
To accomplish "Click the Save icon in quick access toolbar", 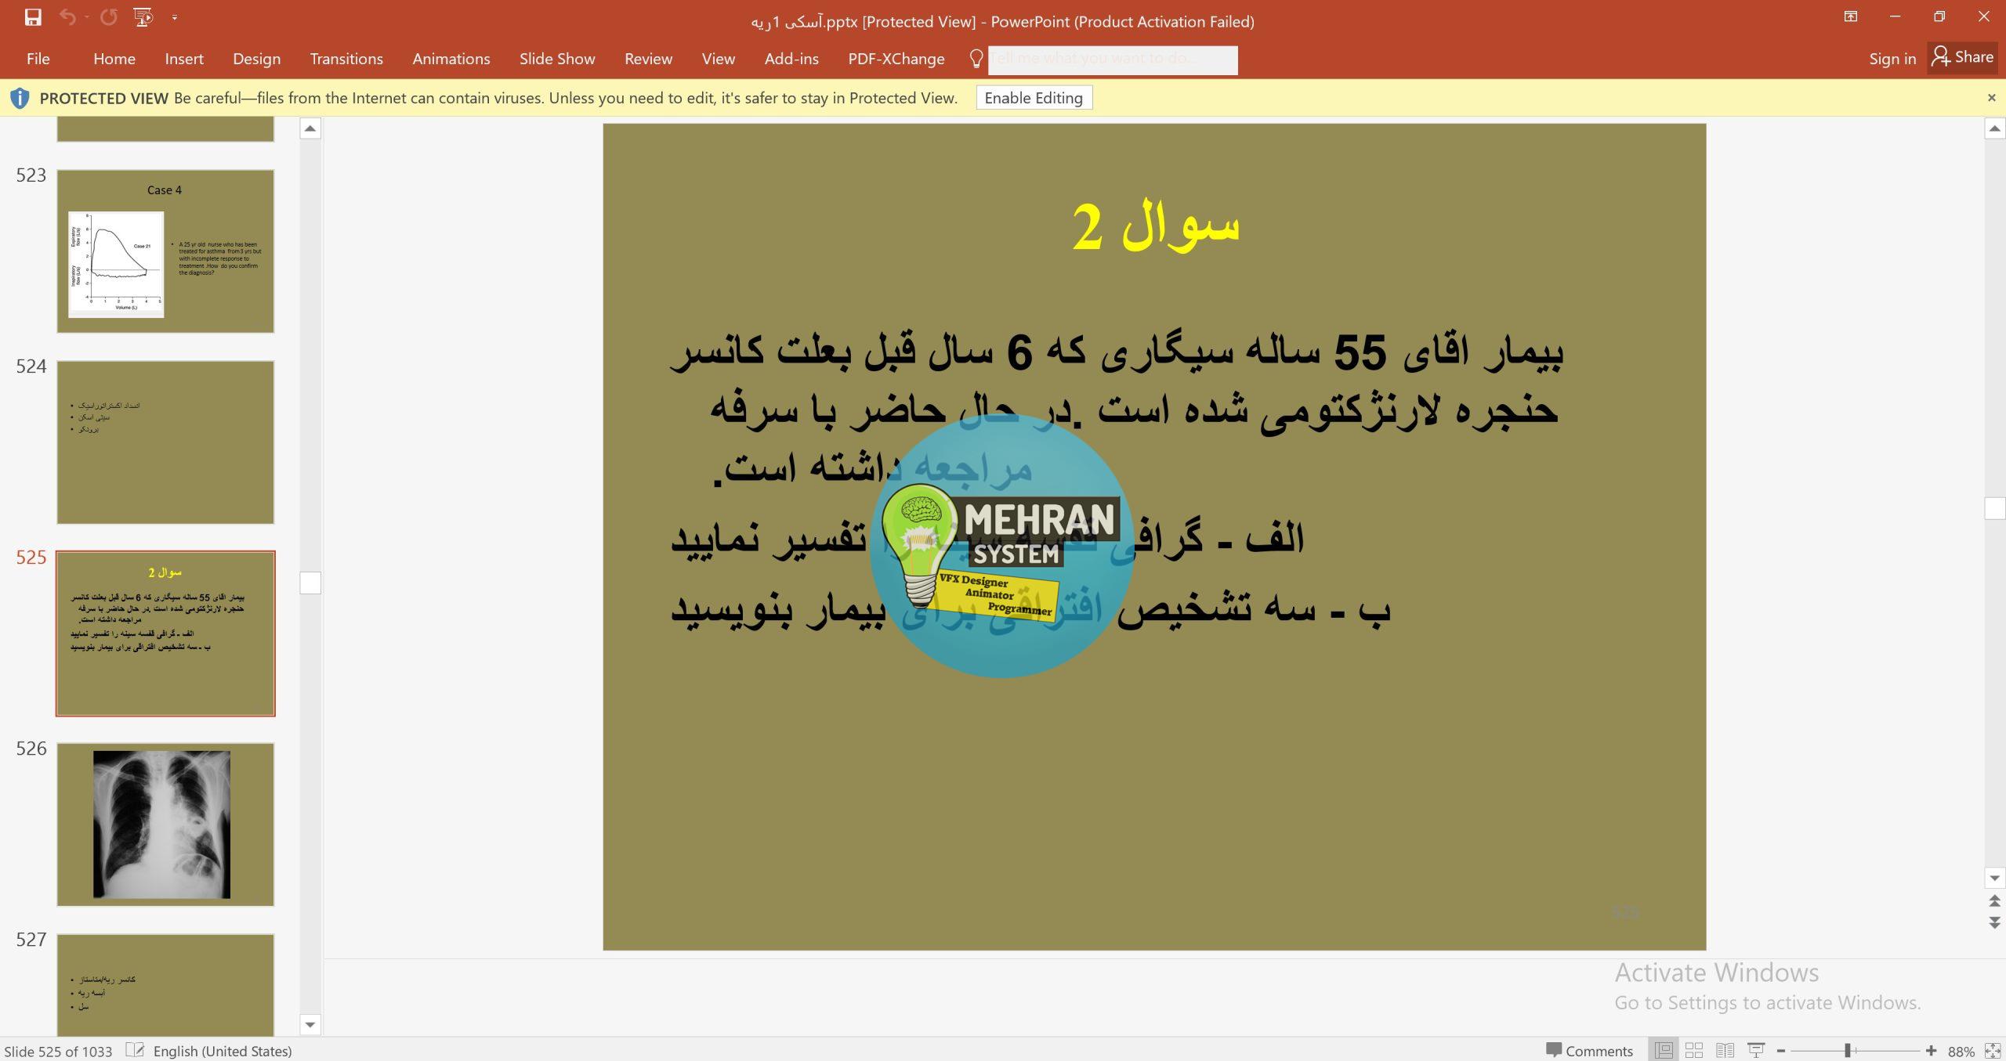I will point(33,17).
